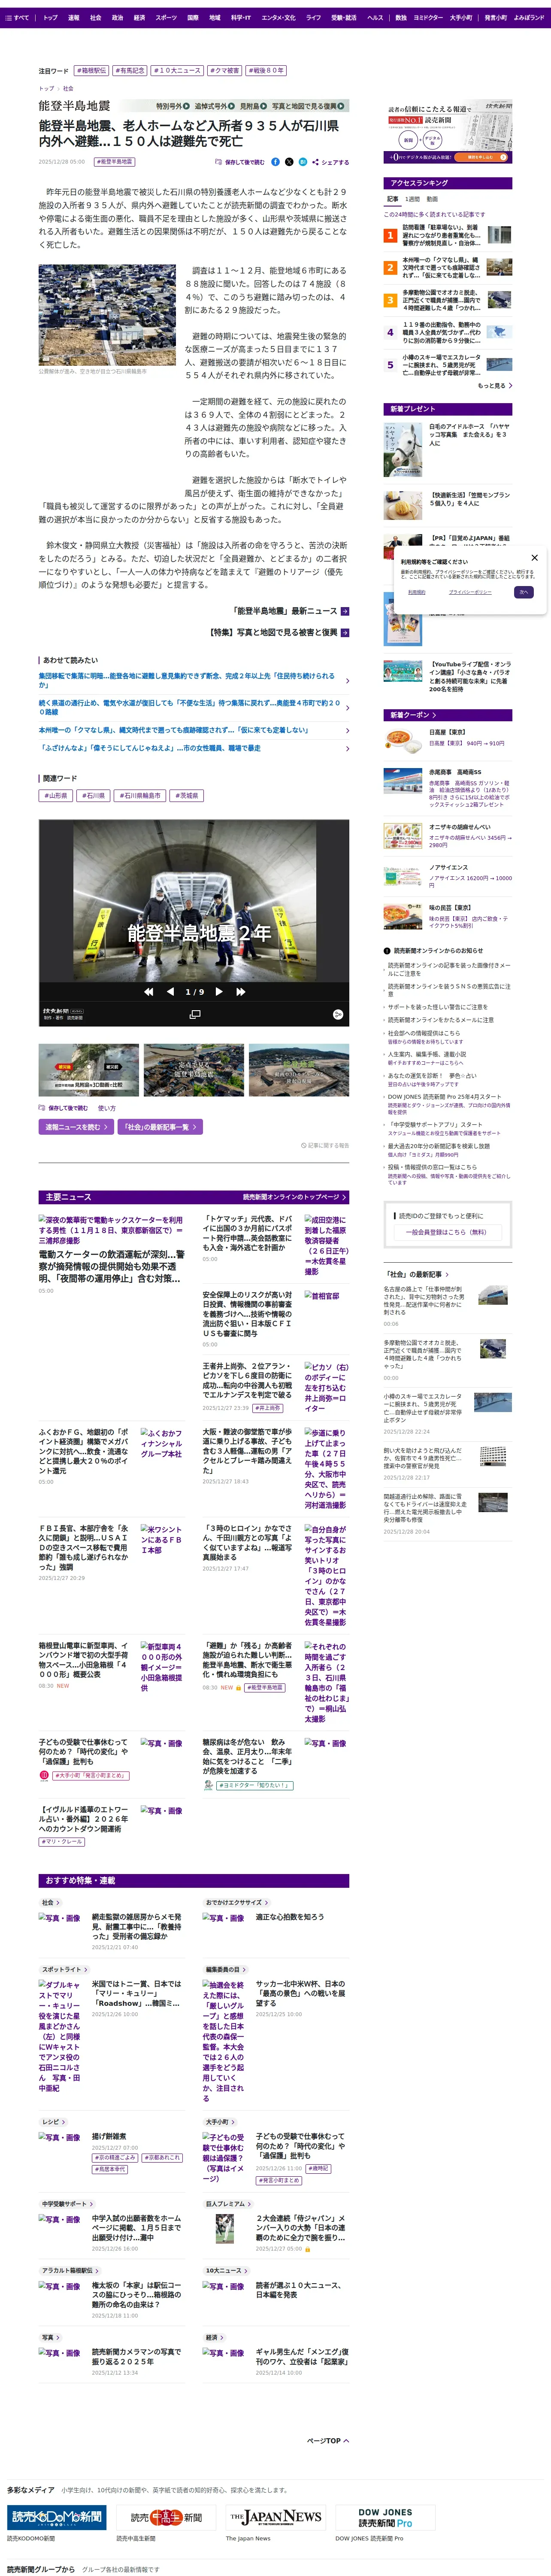Screen dimensions: 551x2576
Task: Switch ranking to the 動画 tab
Action: point(432,199)
